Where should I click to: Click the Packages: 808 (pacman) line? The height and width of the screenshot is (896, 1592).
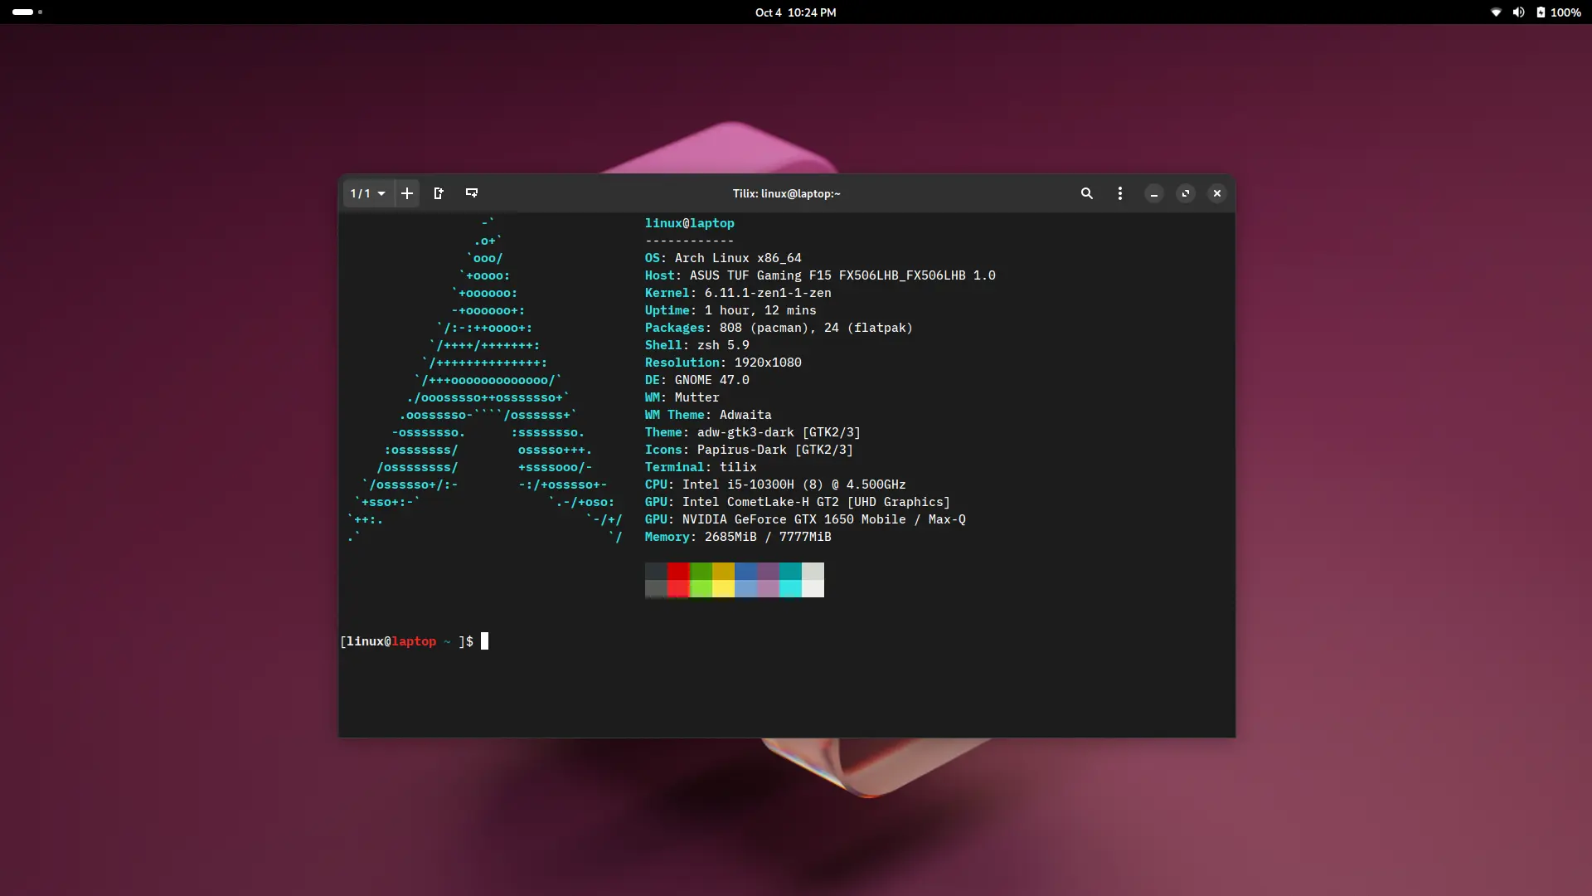click(779, 328)
